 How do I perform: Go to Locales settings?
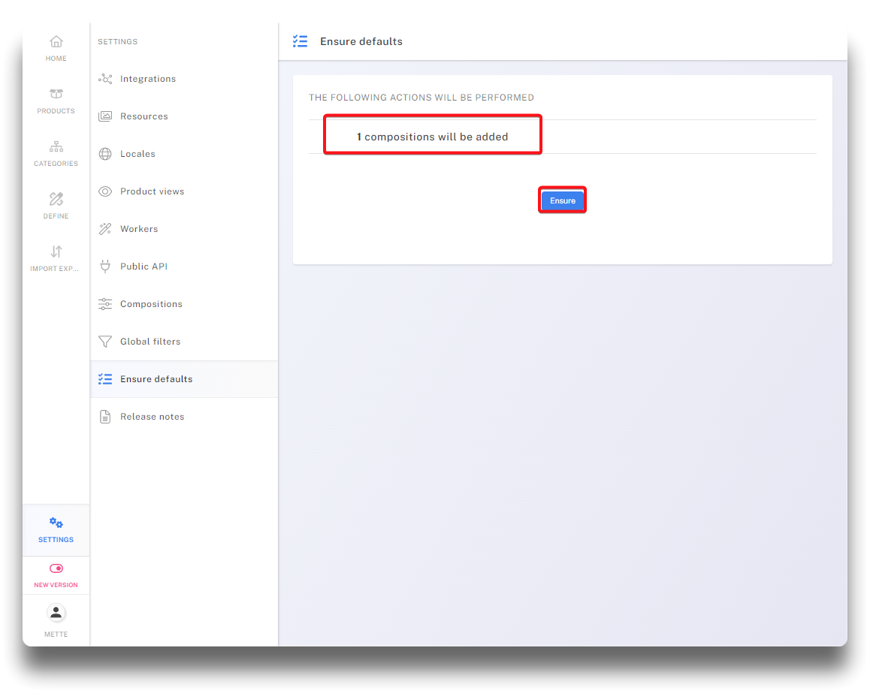[137, 154]
